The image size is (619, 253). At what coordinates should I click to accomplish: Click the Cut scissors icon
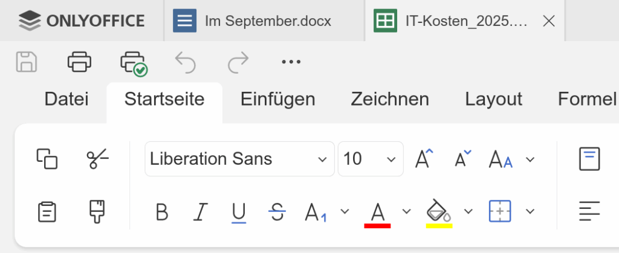(97, 159)
